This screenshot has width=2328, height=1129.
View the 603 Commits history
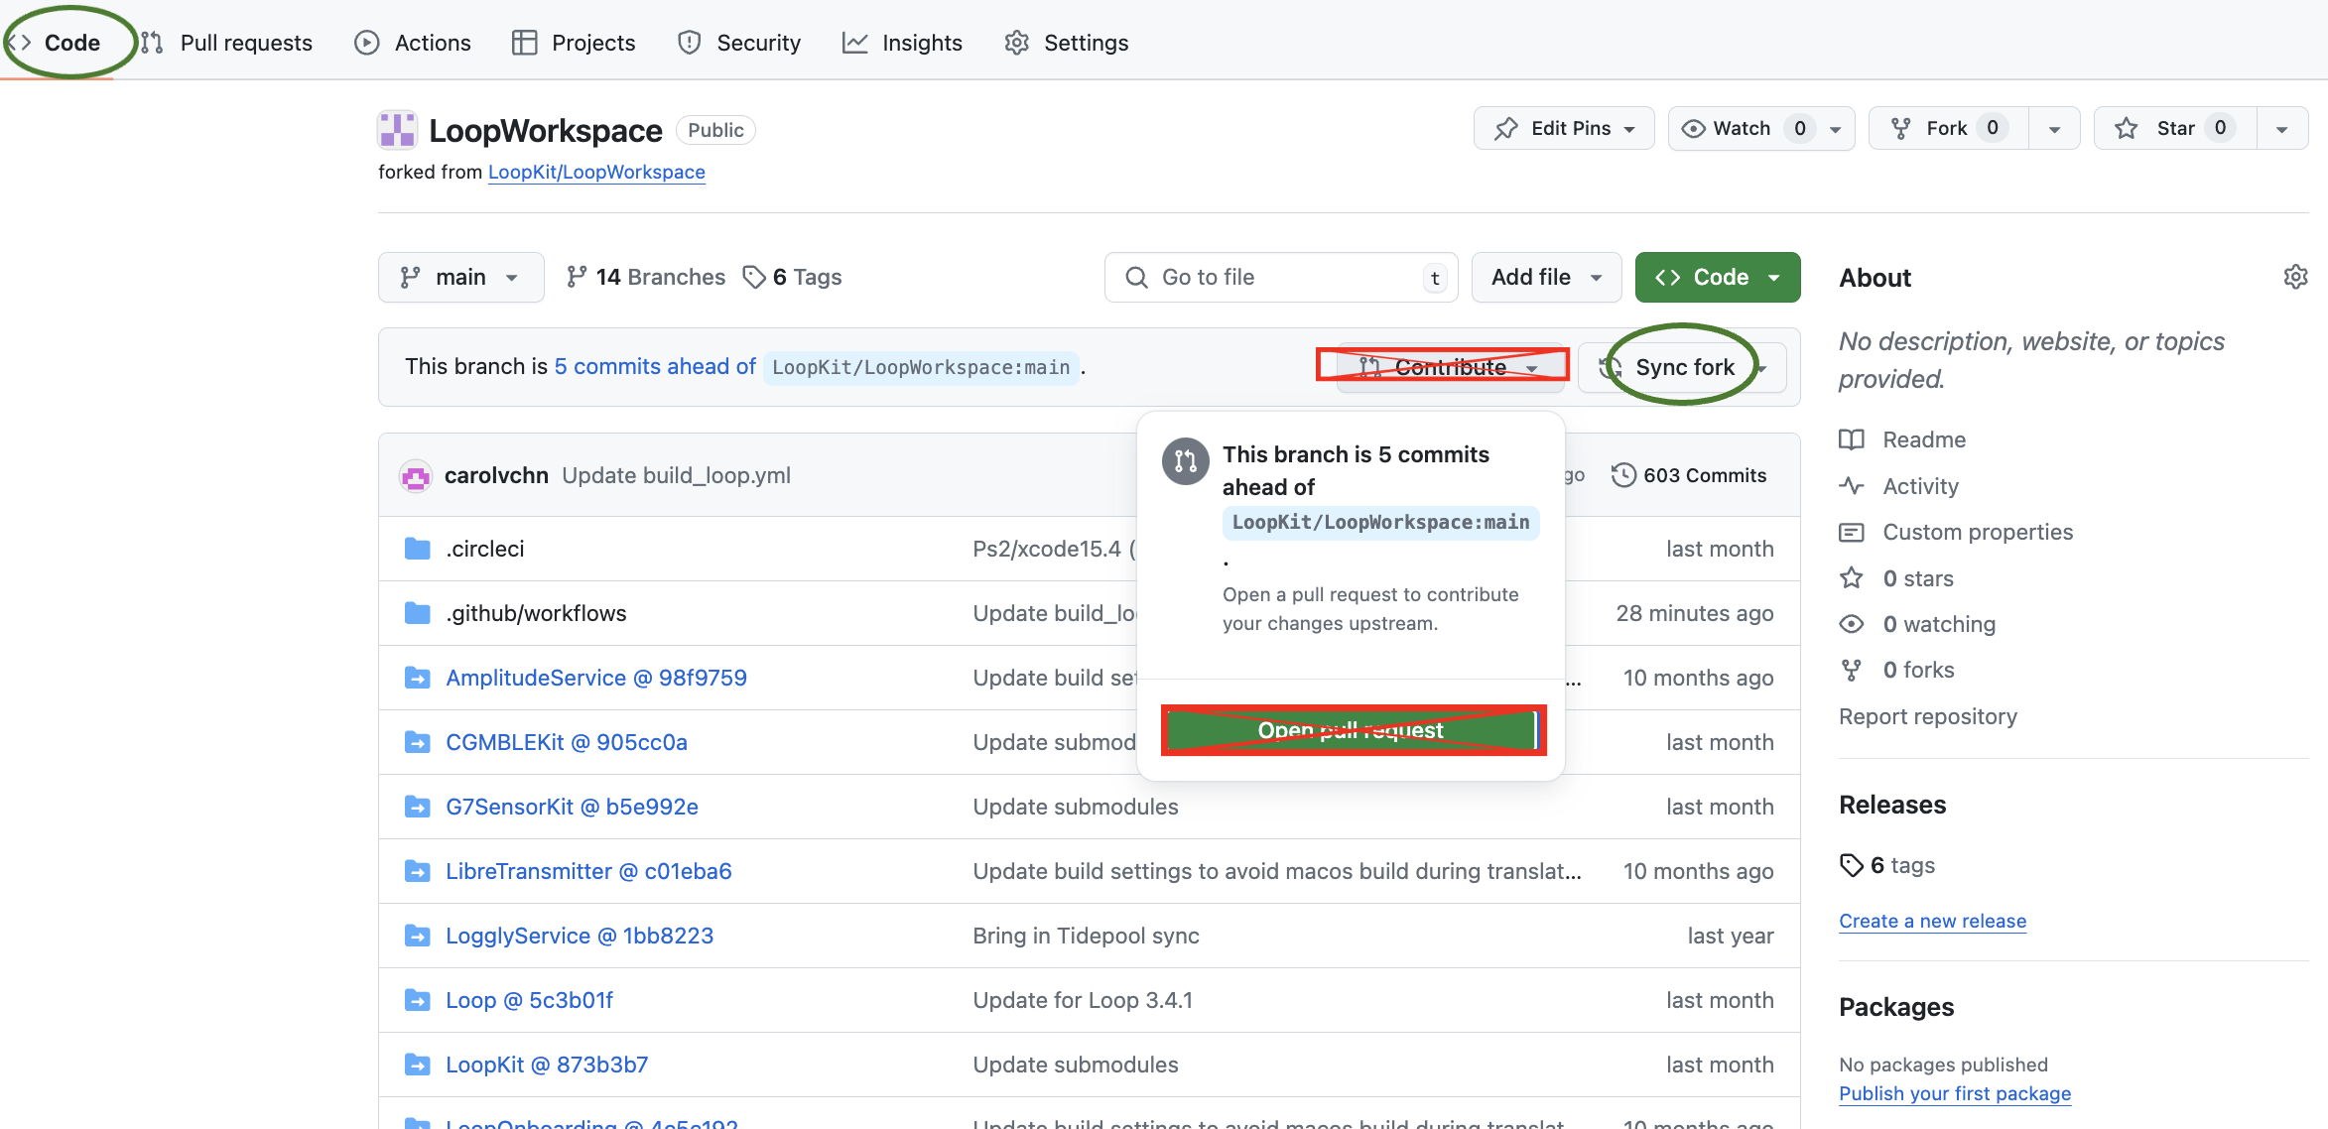(x=1689, y=475)
